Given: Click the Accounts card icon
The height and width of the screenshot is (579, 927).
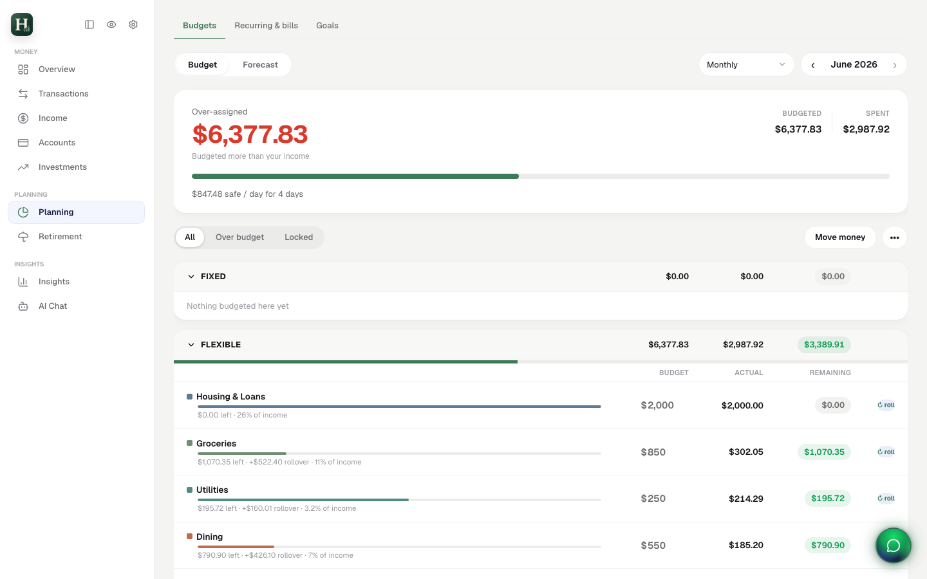Looking at the screenshot, I should coord(23,143).
